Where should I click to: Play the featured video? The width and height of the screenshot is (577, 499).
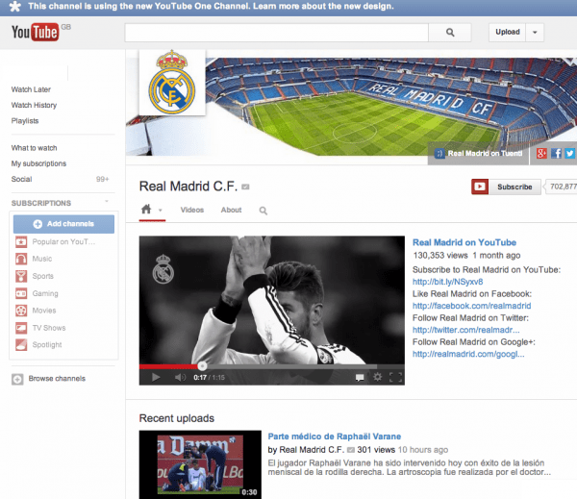[x=156, y=377]
